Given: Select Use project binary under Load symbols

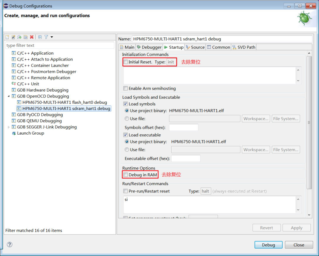Looking at the screenshot, I should [x=127, y=111].
